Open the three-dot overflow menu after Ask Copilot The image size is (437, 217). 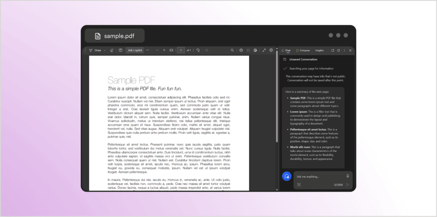(148, 50)
